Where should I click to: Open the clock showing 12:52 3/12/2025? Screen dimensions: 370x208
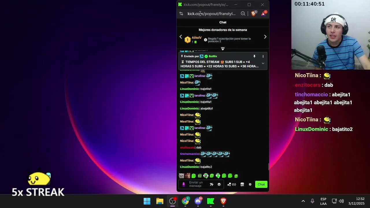(x=356, y=201)
